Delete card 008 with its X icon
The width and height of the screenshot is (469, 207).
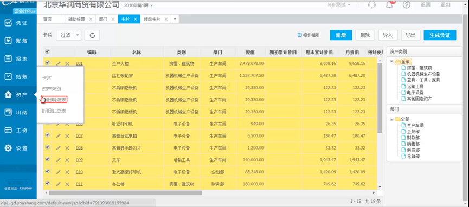[67, 148]
